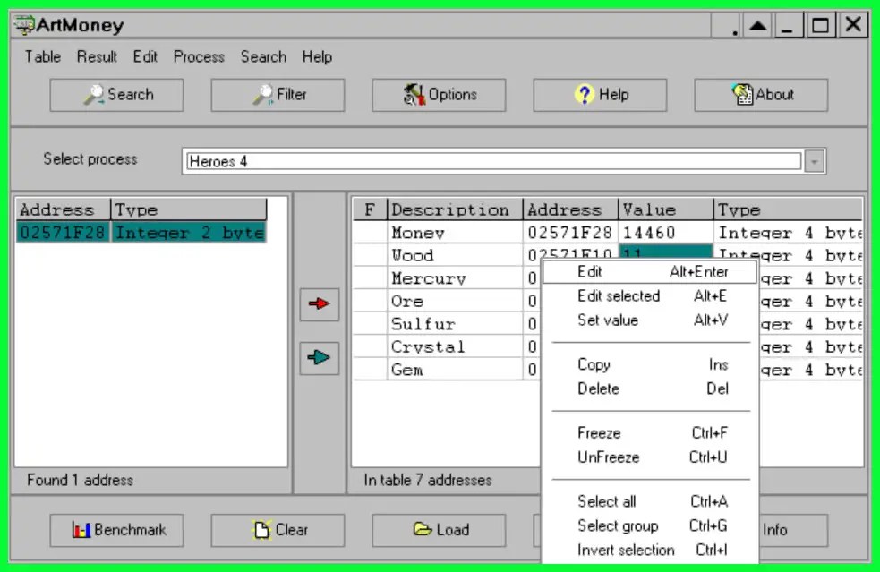
Task: Click the left list Address column header
Action: pos(63,209)
